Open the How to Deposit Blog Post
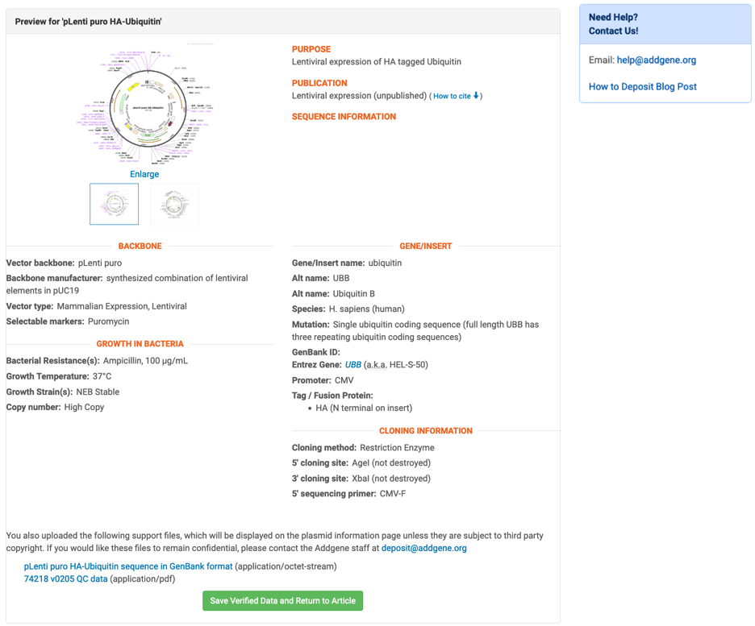The height and width of the screenshot is (626, 755). 640,86
